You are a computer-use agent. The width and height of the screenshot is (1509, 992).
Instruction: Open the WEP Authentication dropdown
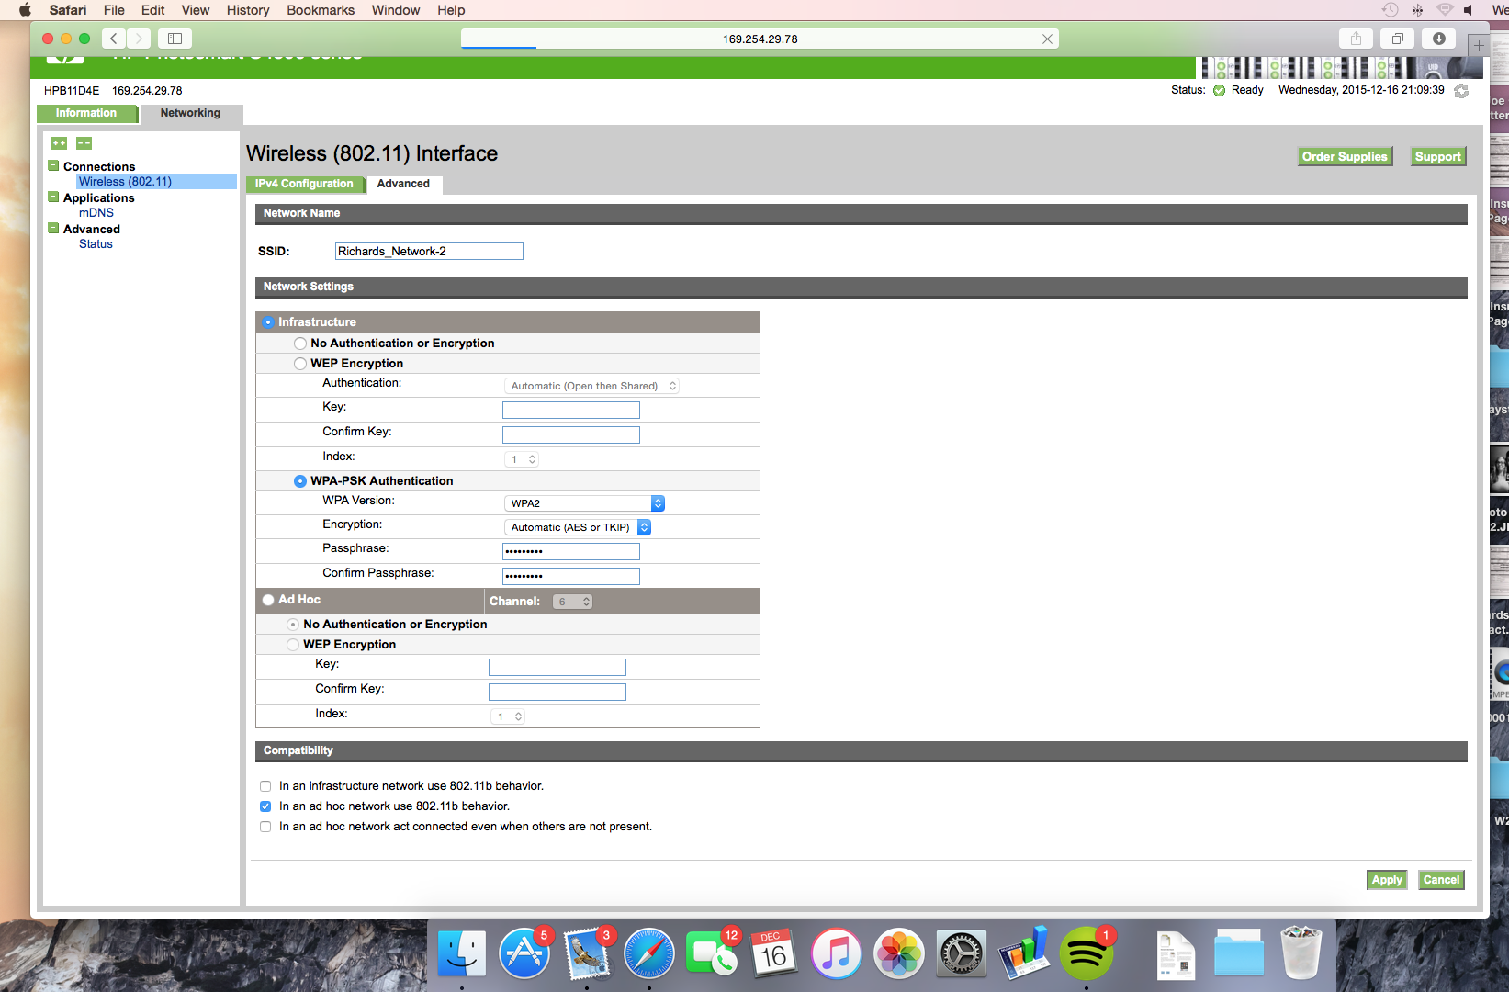(592, 387)
